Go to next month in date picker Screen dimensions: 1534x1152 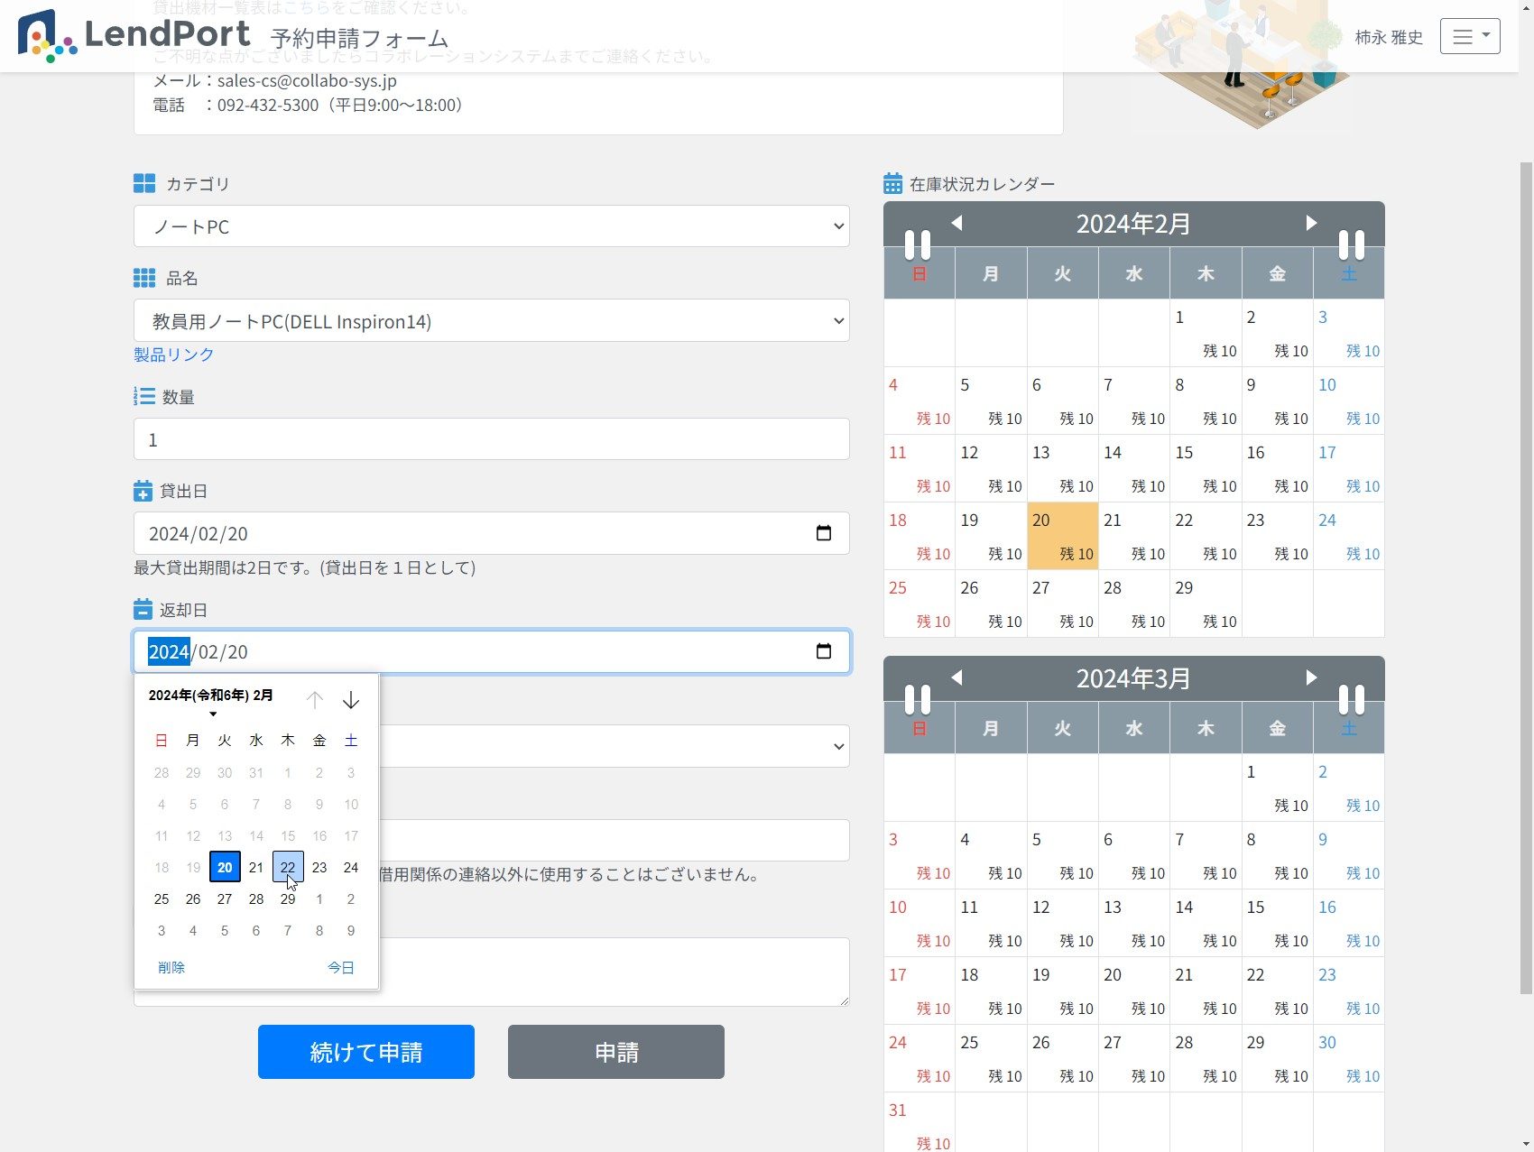pos(351,699)
